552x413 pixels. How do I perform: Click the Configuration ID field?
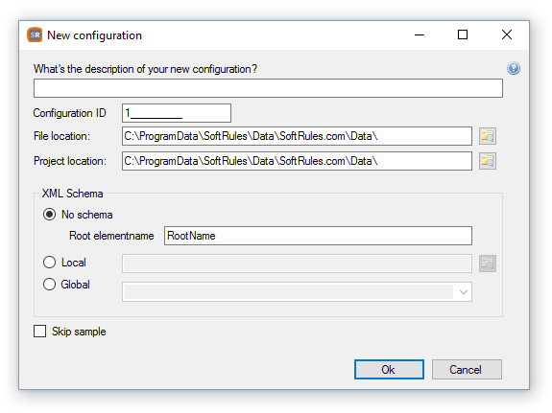click(x=177, y=113)
